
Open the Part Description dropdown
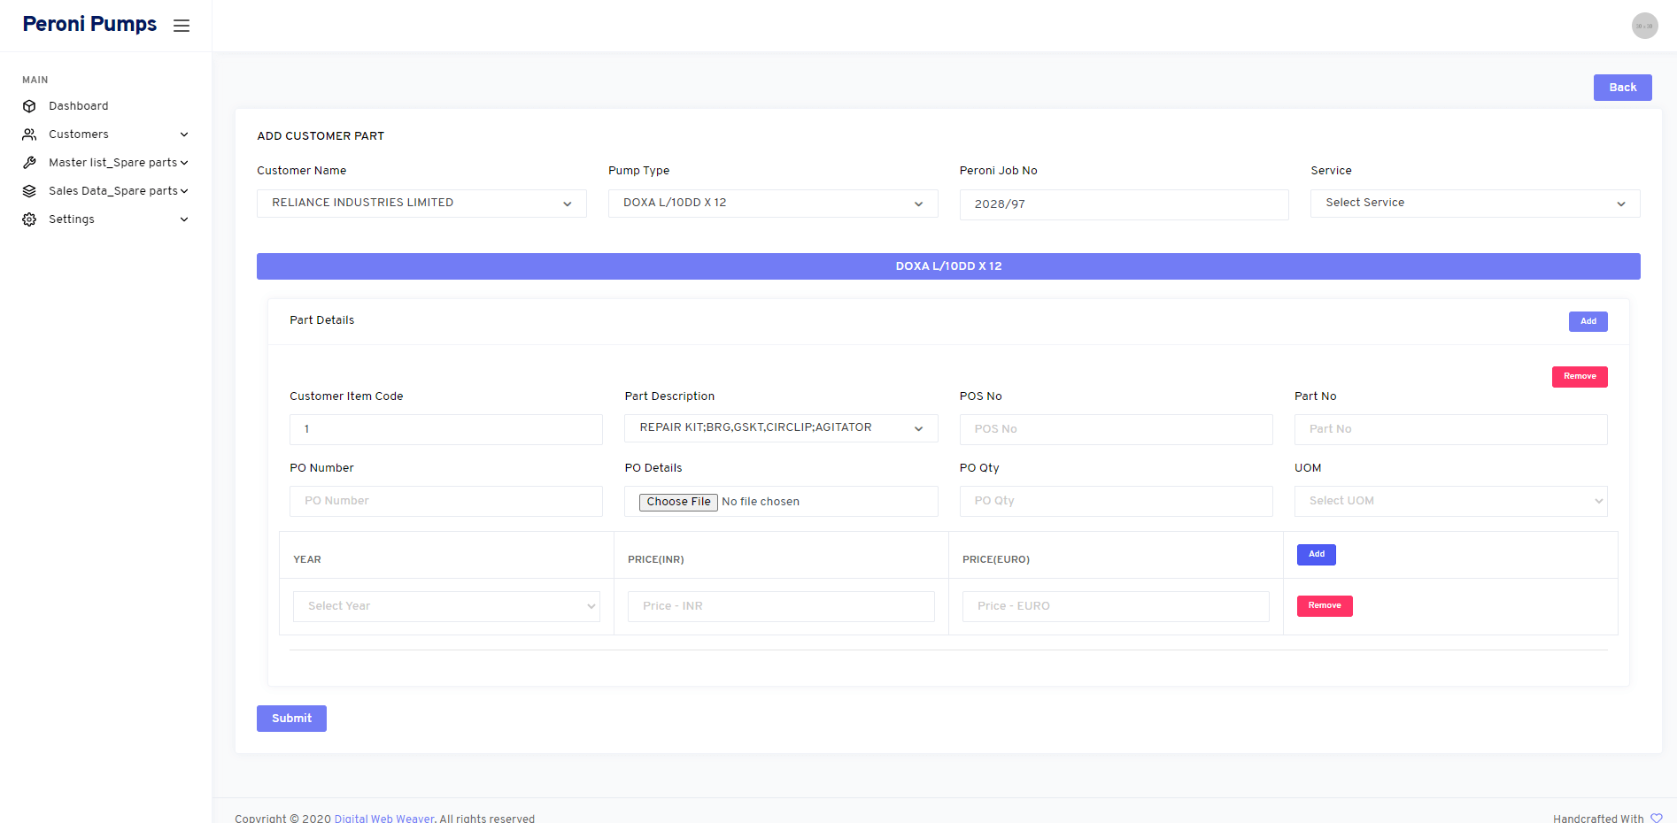point(781,428)
